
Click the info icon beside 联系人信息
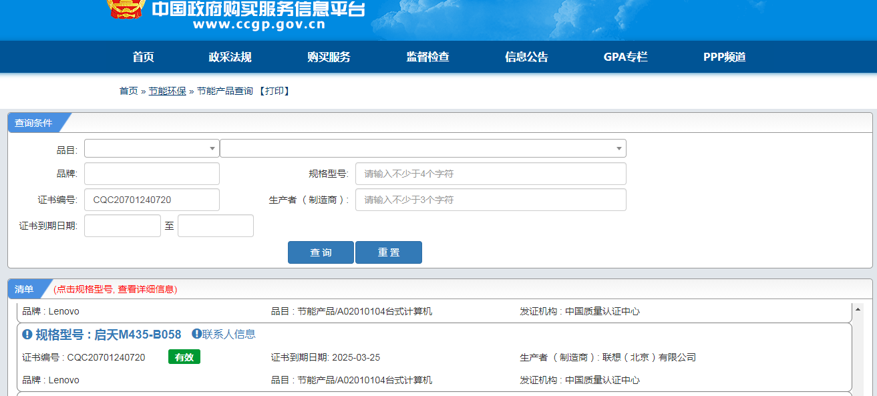(196, 333)
